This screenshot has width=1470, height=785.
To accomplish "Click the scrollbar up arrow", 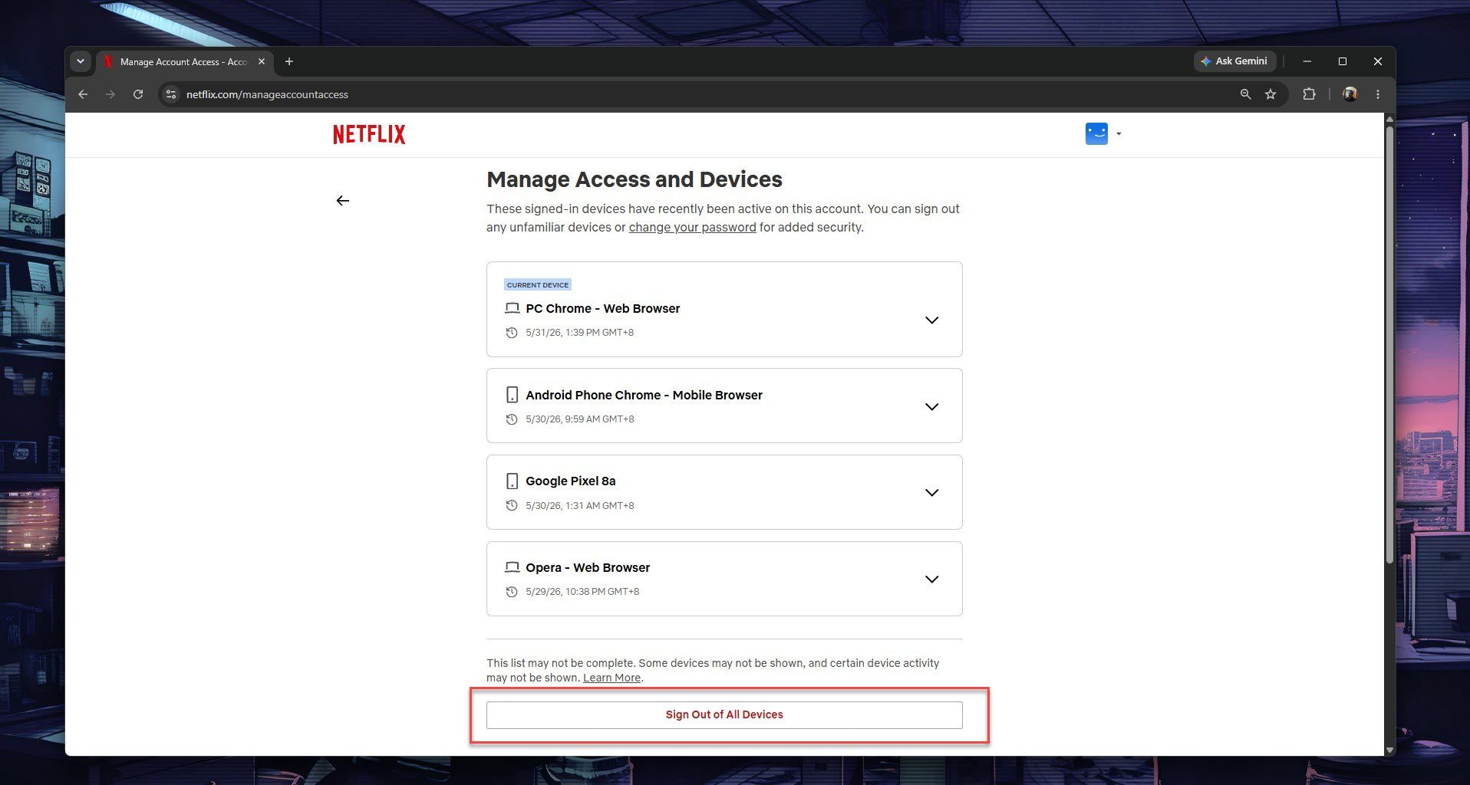I will click(x=1389, y=119).
